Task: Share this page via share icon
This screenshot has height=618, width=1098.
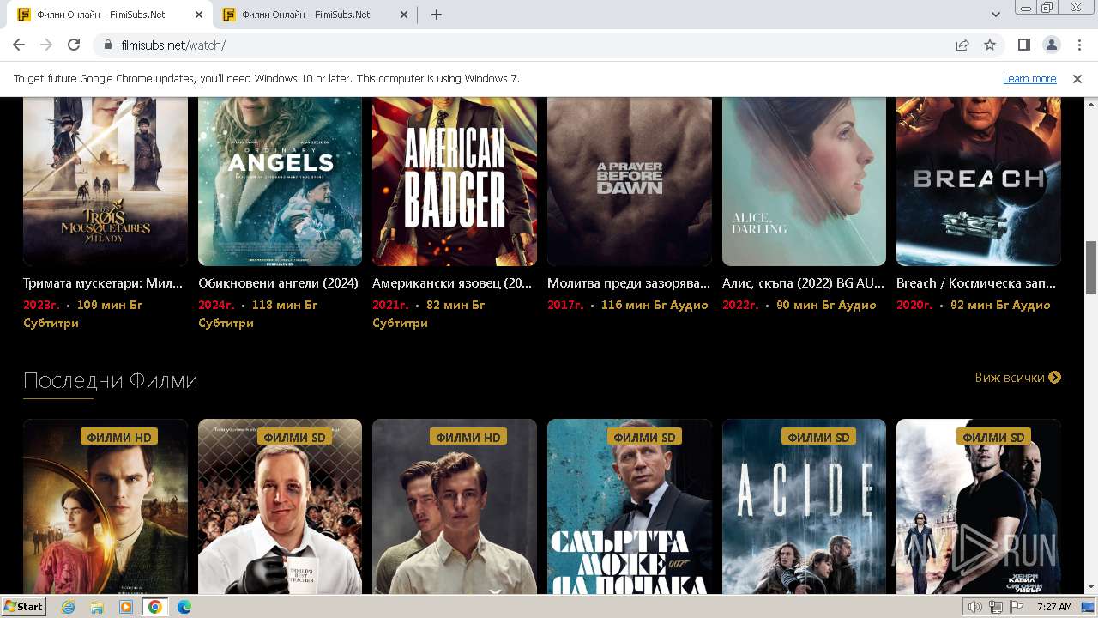Action: tap(962, 45)
